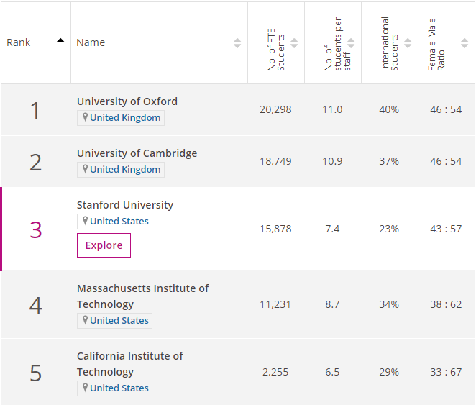Click the Name column header text
Viewport: 476px width, 405px height.
click(91, 42)
